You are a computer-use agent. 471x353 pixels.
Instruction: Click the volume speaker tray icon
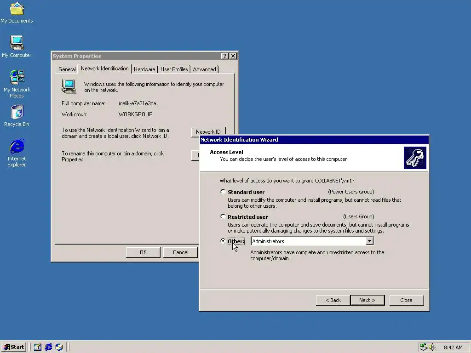click(x=432, y=347)
